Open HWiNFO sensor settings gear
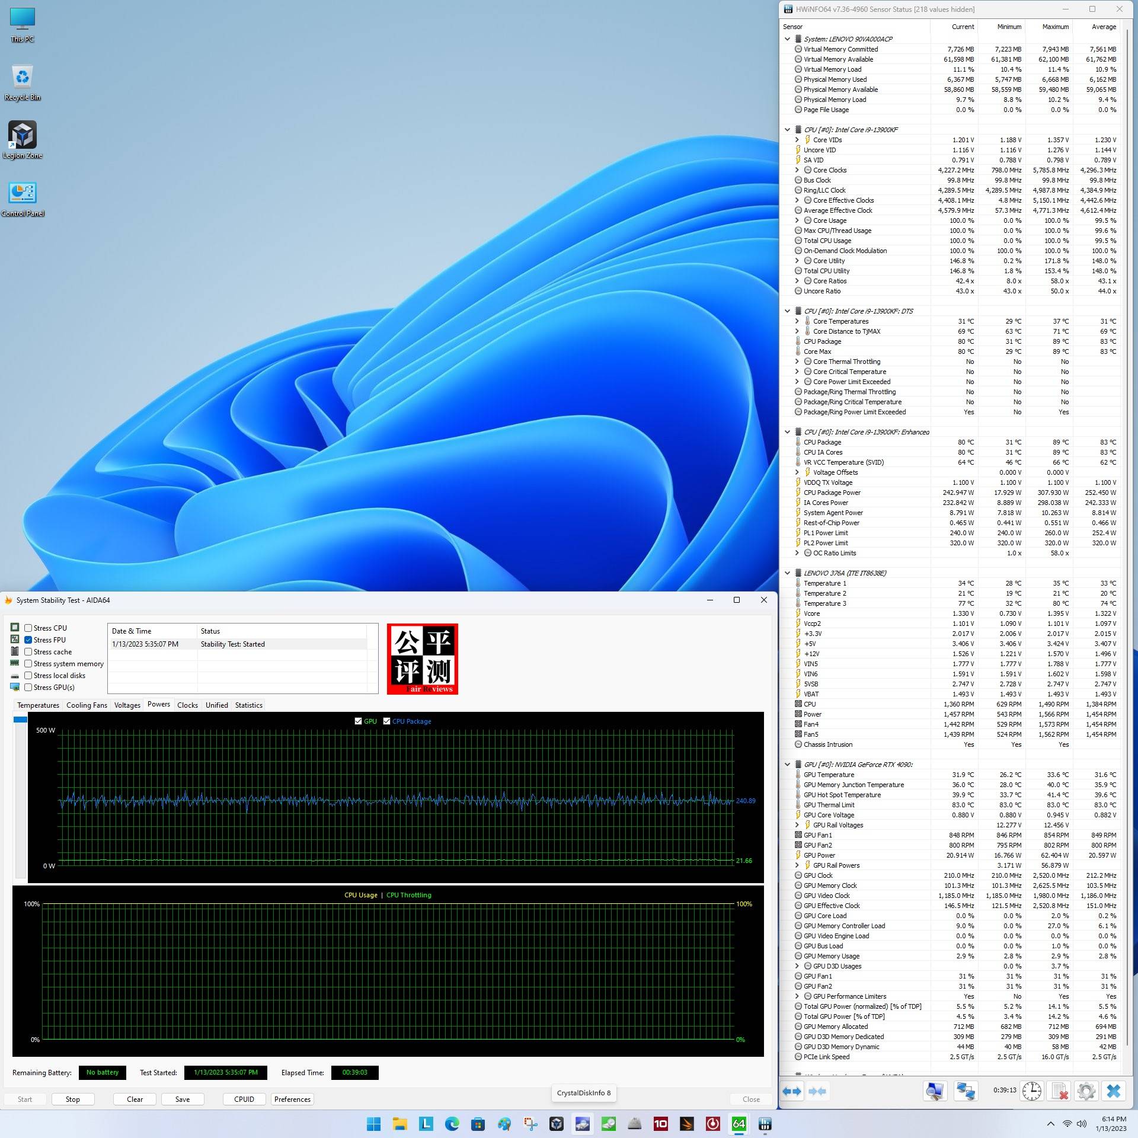The height and width of the screenshot is (1138, 1138). [x=1086, y=1091]
